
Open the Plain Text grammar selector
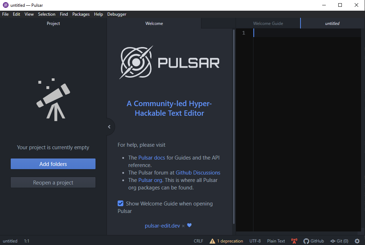[276, 241]
